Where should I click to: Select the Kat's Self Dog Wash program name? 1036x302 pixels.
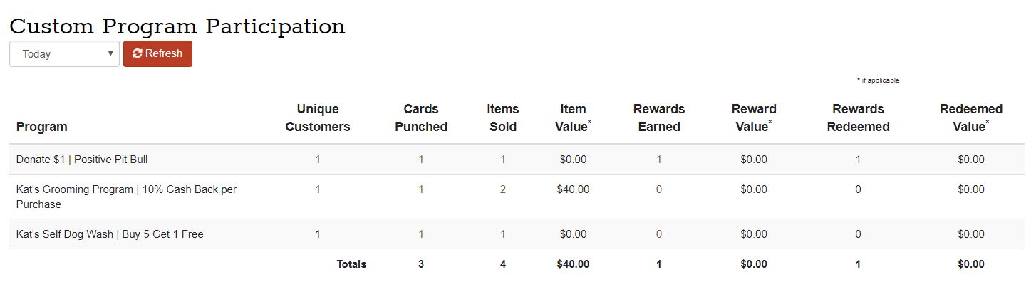(110, 234)
